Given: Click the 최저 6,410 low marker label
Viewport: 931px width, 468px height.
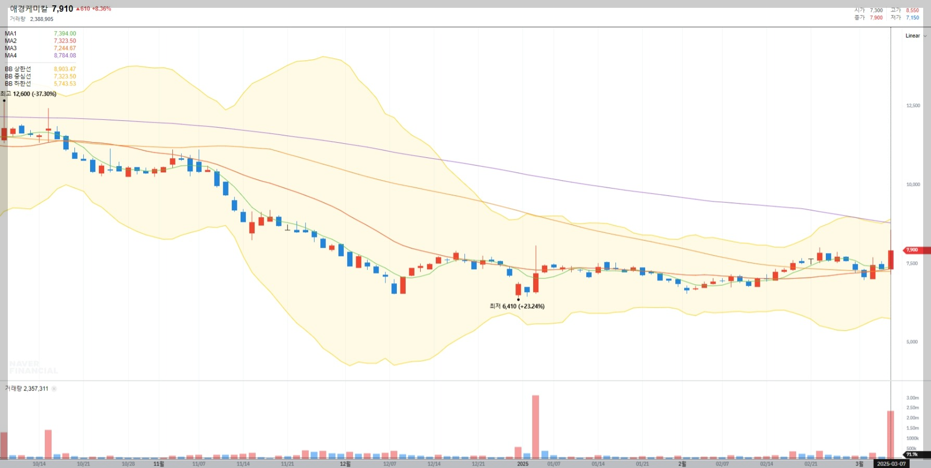Looking at the screenshot, I should pyautogui.click(x=517, y=307).
